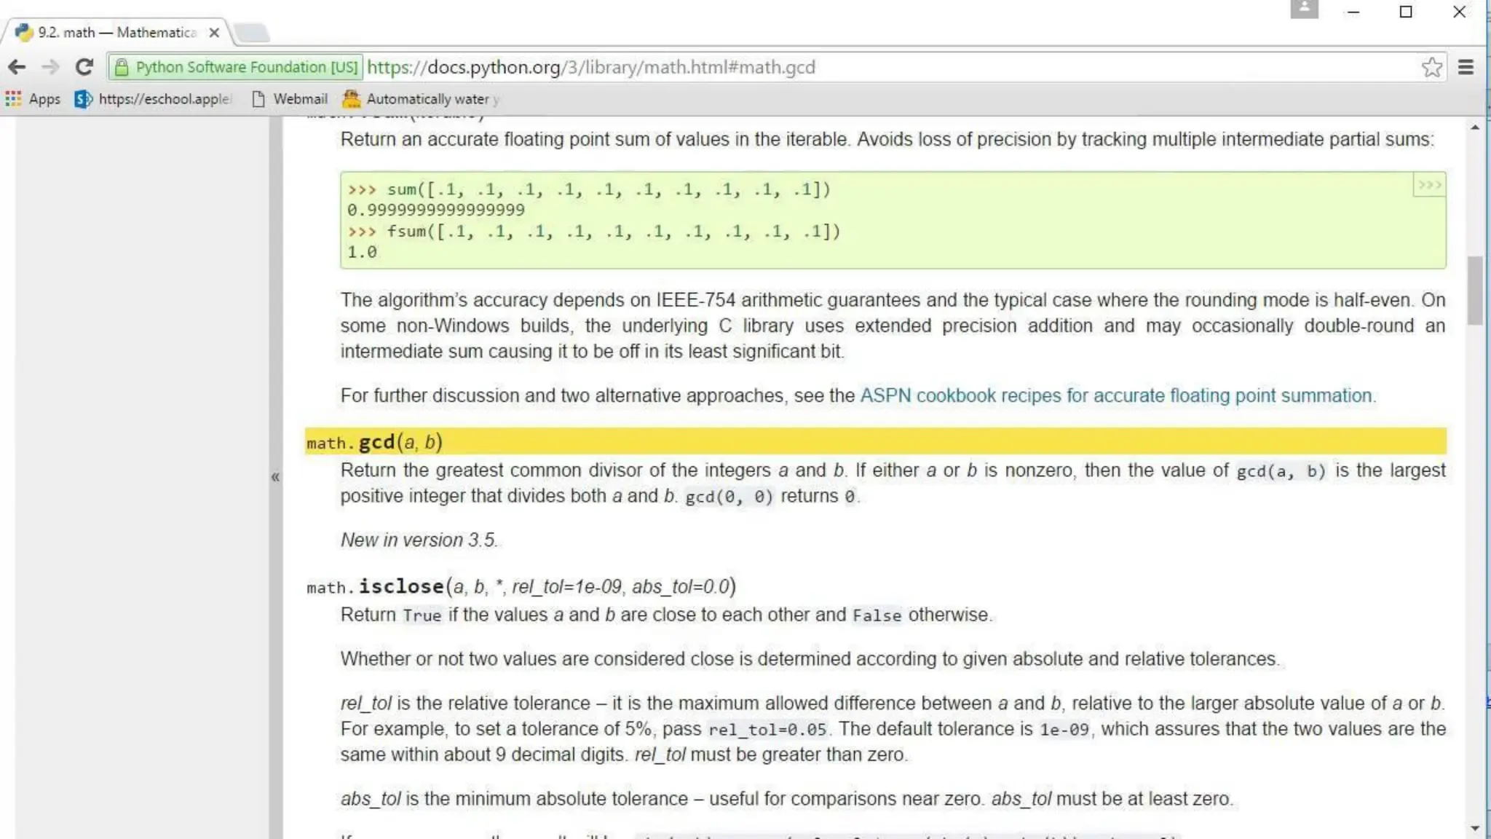The width and height of the screenshot is (1491, 839).
Task: Click the browser back arrow
Action: pos(17,67)
